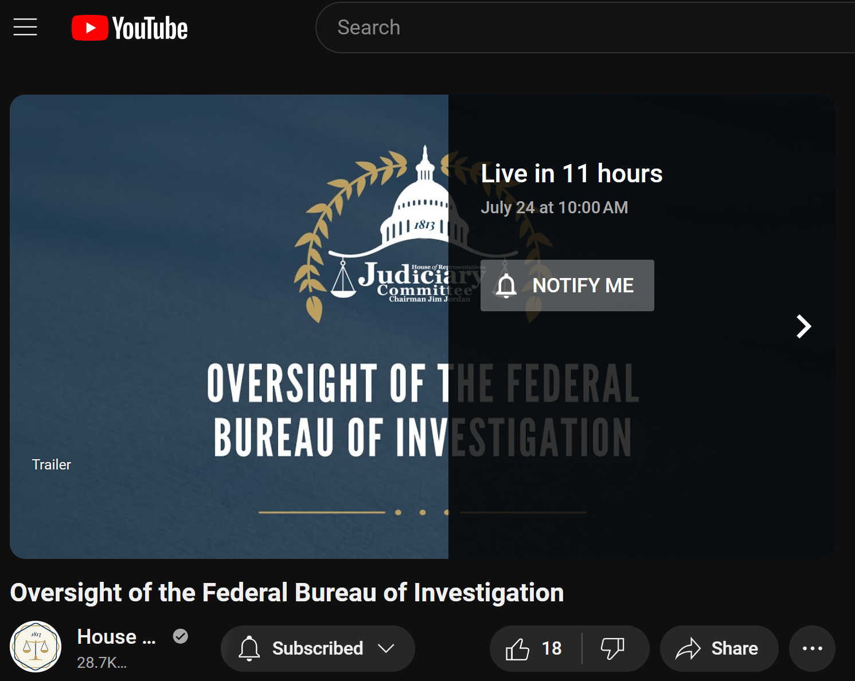
Task: Go to YouTube home via logo
Action: [130, 28]
